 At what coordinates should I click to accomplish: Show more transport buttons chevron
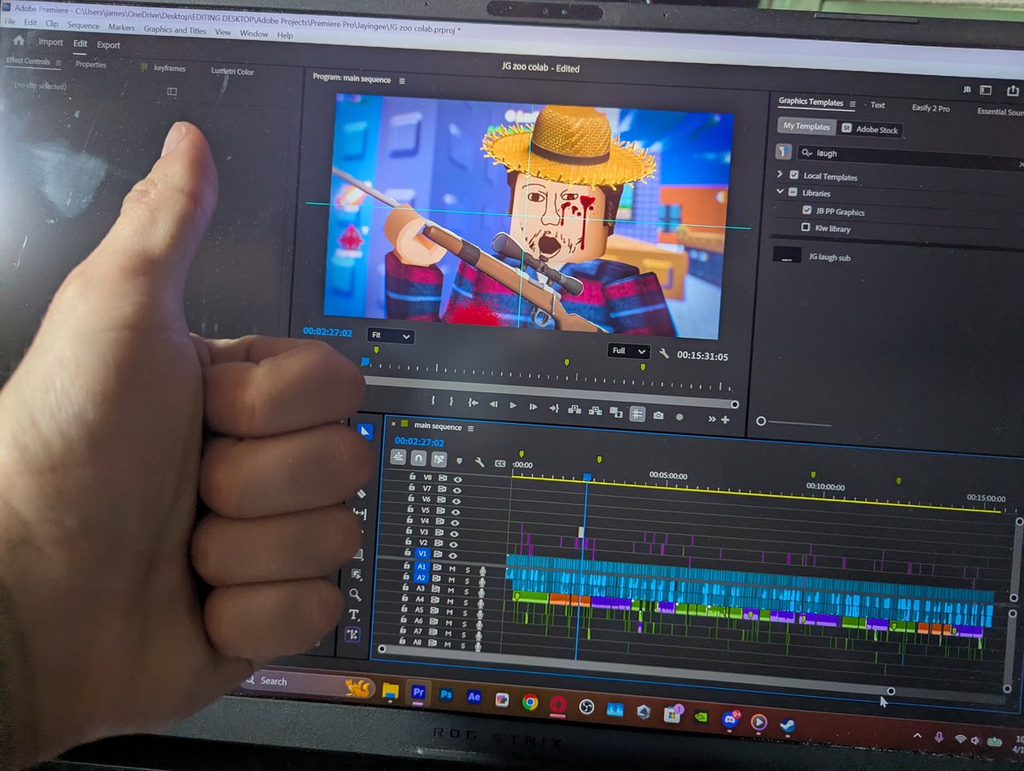tap(712, 419)
